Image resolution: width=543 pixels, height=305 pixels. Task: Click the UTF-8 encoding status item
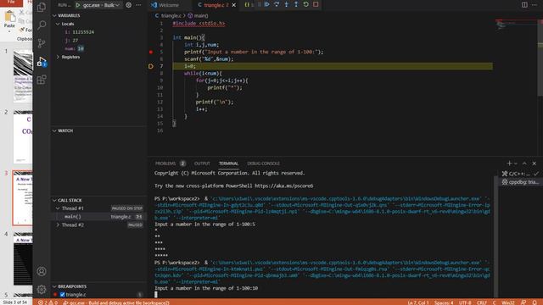tap(465, 302)
